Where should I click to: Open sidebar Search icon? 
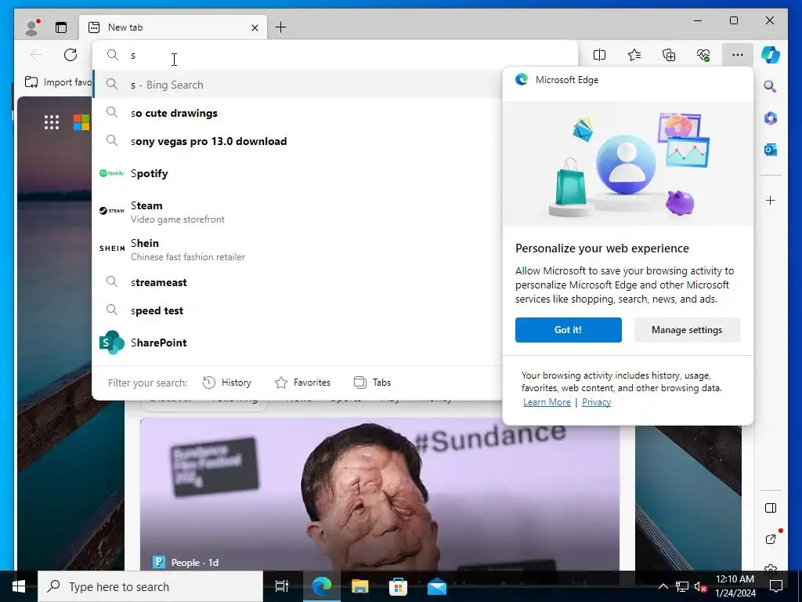click(771, 86)
